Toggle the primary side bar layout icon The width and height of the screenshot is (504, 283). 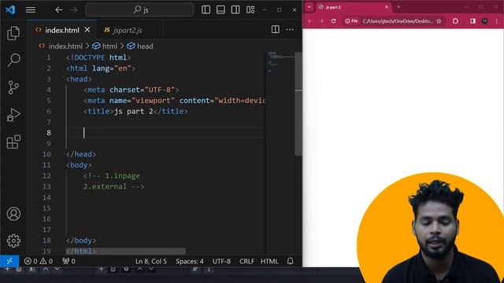[206, 9]
